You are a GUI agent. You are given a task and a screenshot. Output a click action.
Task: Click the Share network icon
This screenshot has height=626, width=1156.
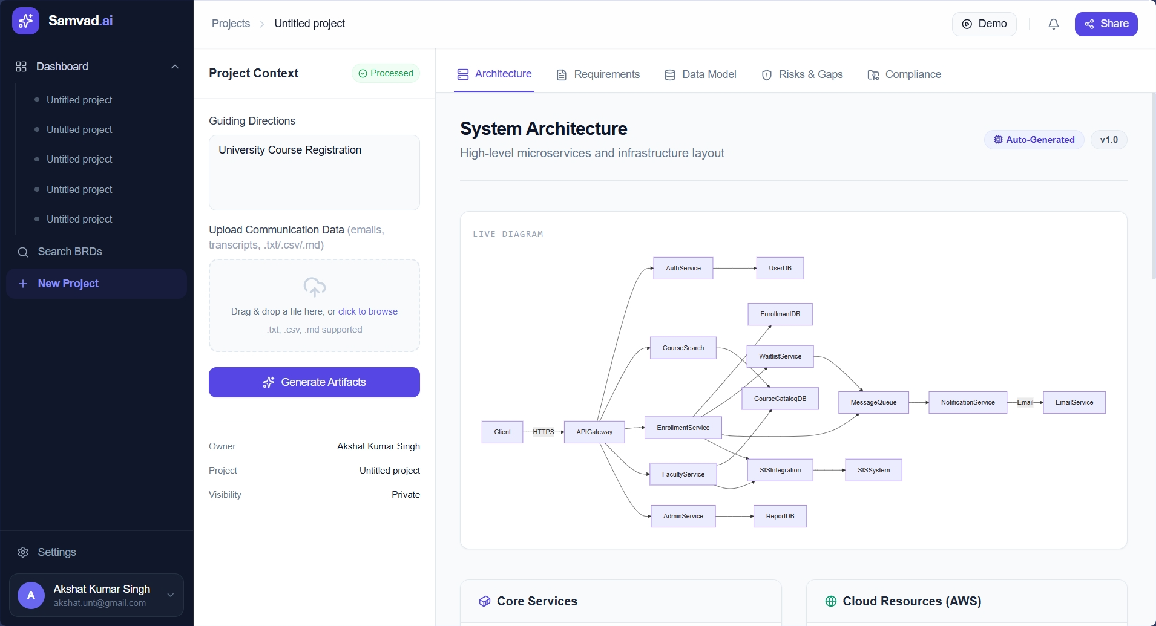point(1090,24)
